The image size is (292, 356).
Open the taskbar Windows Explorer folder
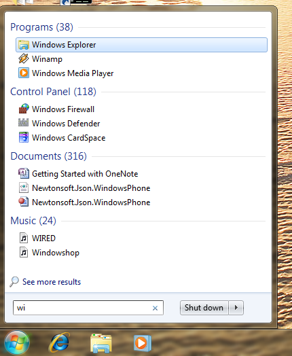click(101, 343)
